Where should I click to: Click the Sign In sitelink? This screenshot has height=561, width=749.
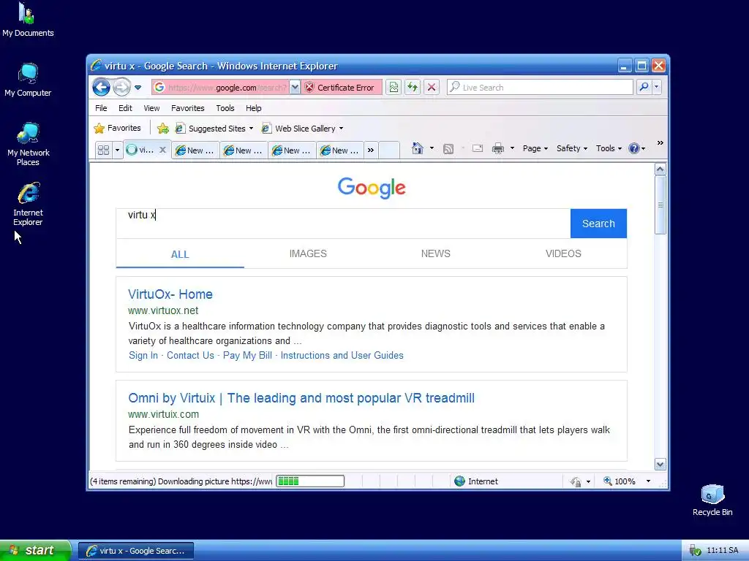click(143, 356)
